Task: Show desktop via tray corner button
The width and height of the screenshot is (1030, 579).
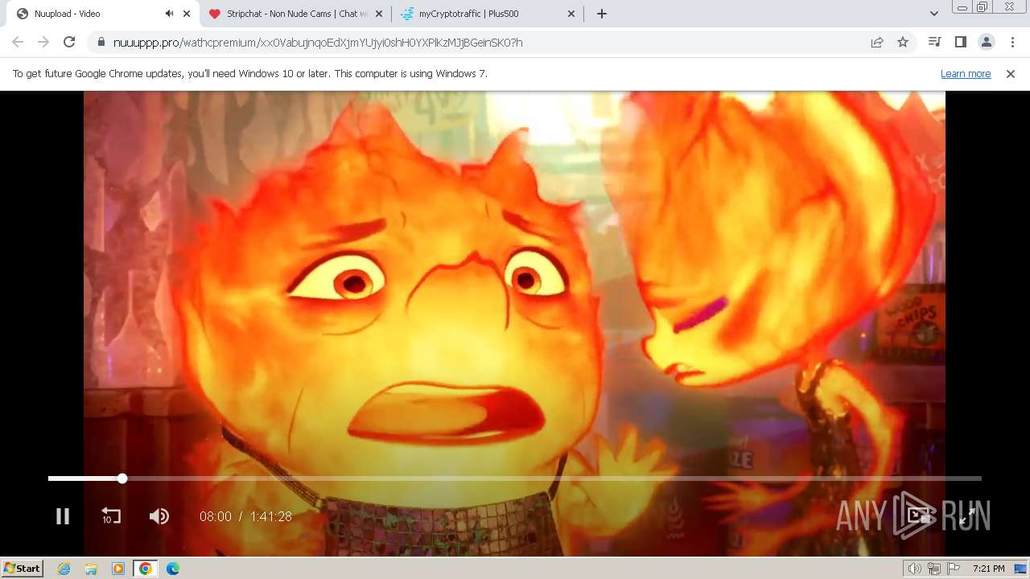Action: (x=1020, y=569)
